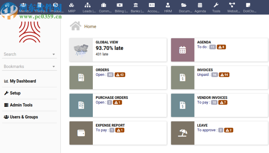
Task: Click the Commercial briefcase icon
Action: 104,5
